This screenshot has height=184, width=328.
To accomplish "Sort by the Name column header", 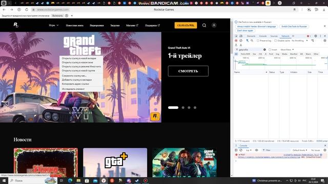I will click(251, 72).
